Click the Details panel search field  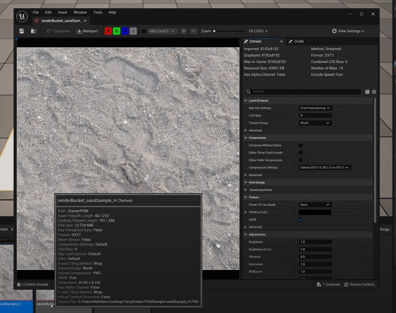point(303,91)
